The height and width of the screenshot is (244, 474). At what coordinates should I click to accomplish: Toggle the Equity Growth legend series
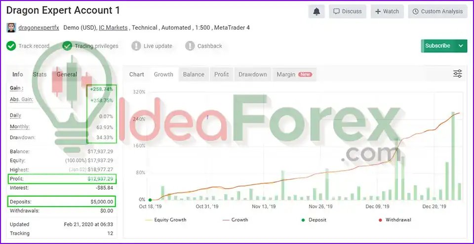pos(166,220)
